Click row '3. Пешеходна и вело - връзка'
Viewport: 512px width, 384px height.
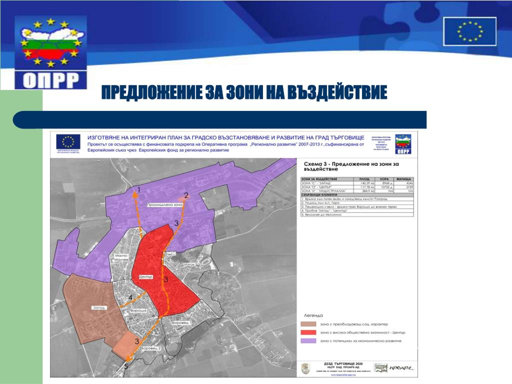pyautogui.click(x=357, y=206)
